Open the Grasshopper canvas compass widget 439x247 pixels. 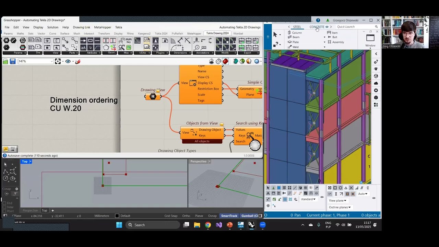point(255,145)
